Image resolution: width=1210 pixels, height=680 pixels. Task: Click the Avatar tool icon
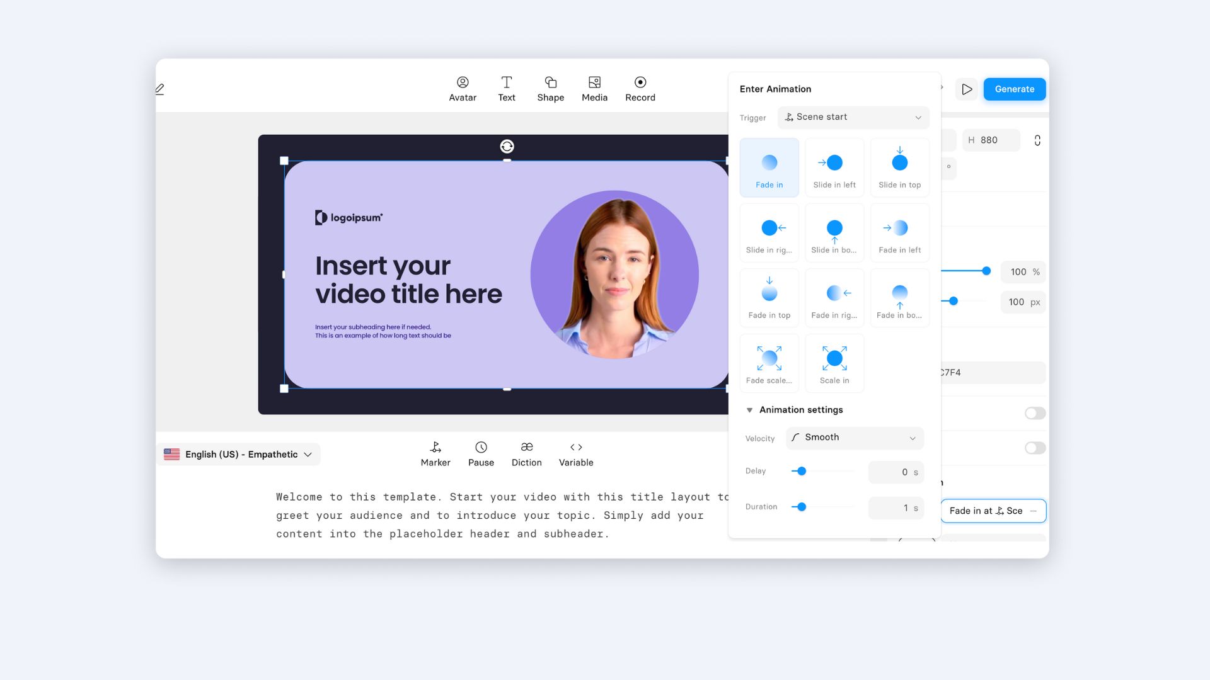click(463, 82)
